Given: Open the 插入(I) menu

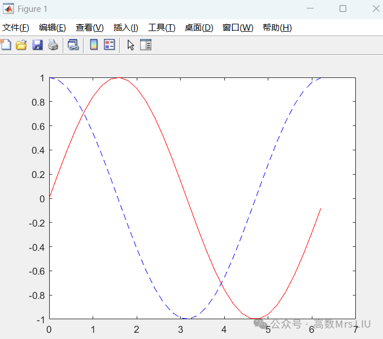Looking at the screenshot, I should [x=126, y=28].
